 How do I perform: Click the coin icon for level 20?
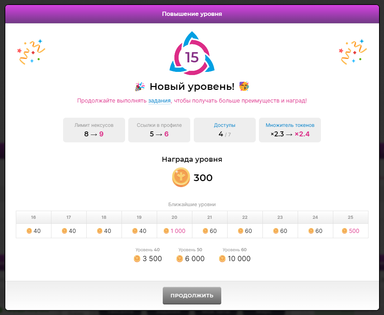[166, 231]
